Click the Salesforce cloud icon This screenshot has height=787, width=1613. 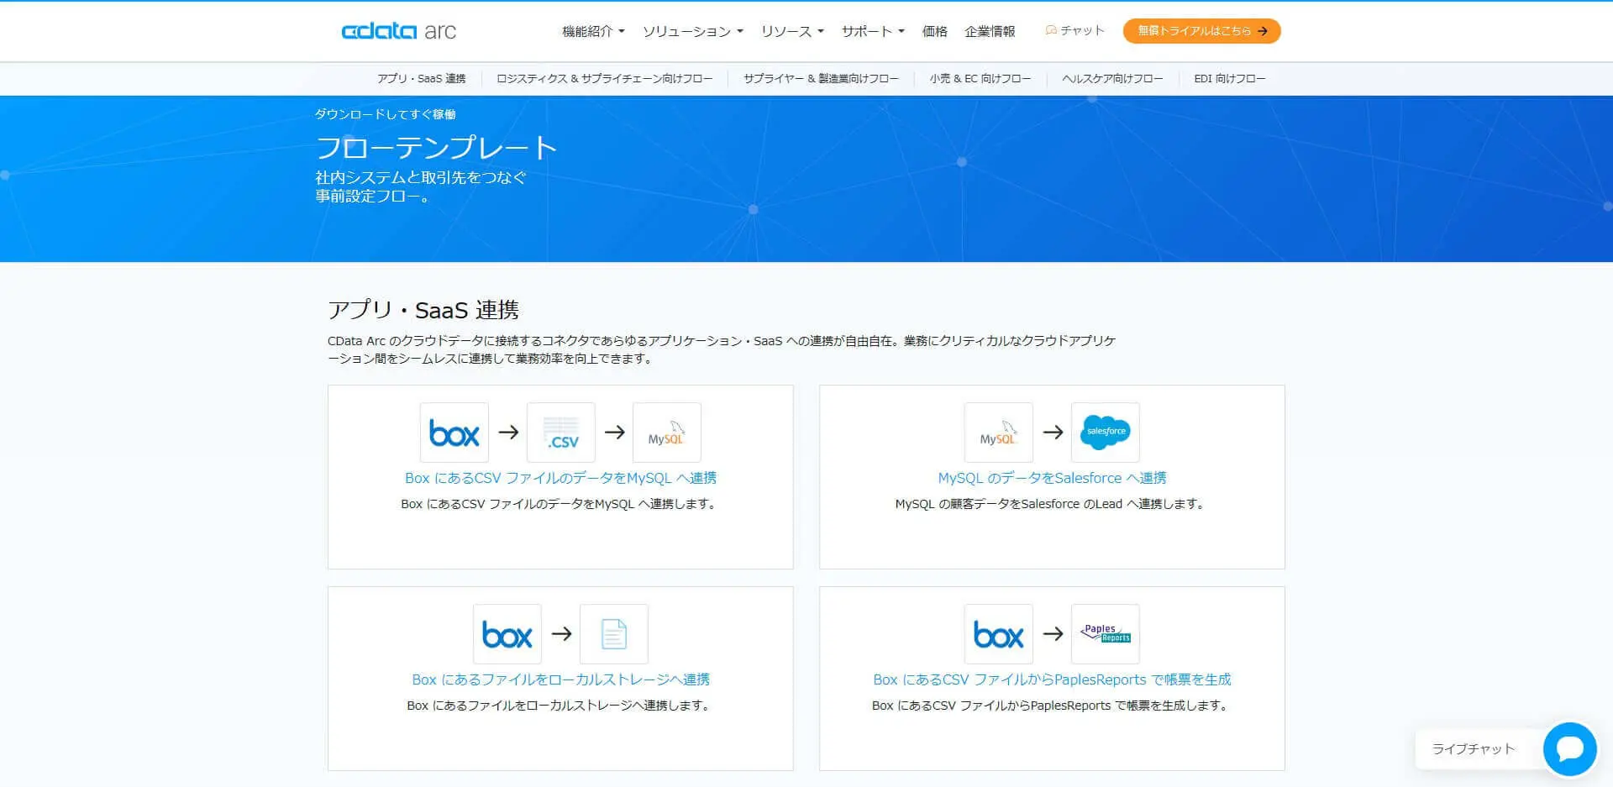point(1106,433)
